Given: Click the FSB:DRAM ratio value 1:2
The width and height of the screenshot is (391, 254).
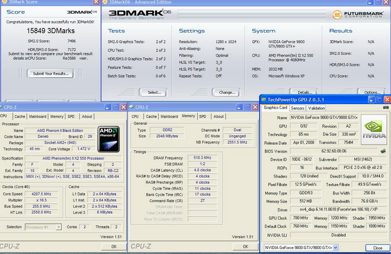Looking at the screenshot, I should (x=202, y=164).
